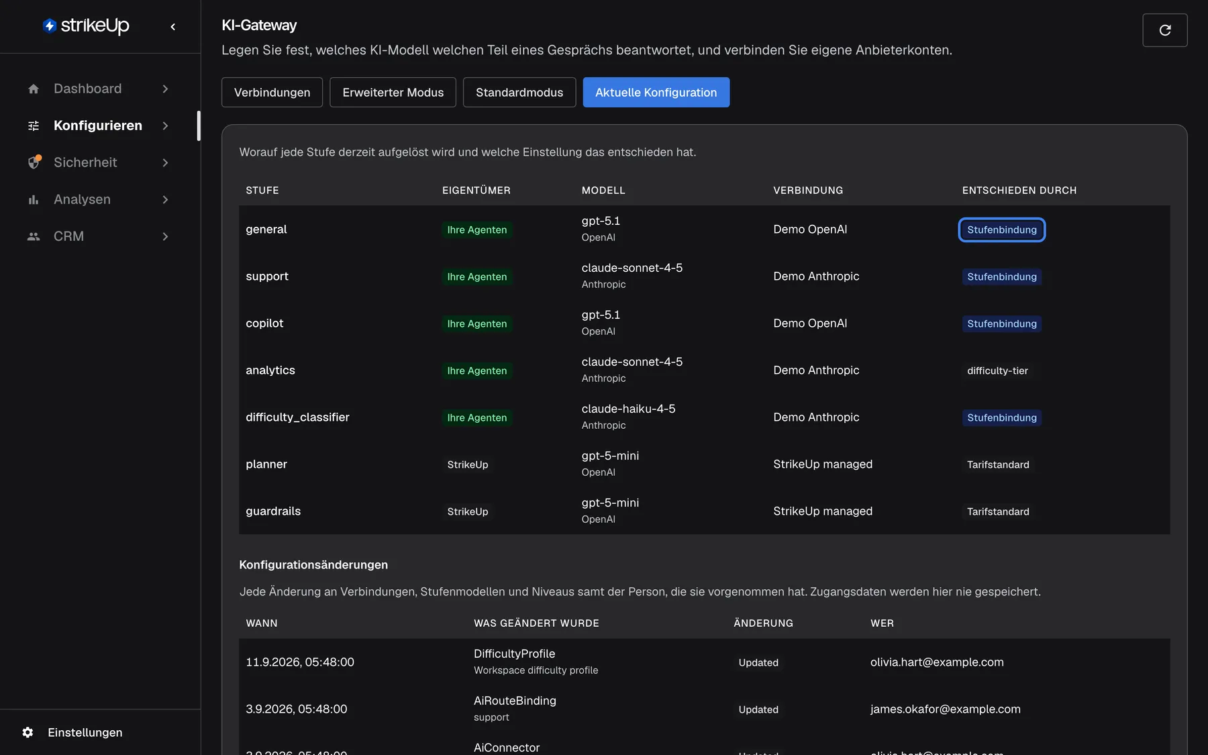Click StrikeUp owner badge in guardrails row

click(x=468, y=511)
